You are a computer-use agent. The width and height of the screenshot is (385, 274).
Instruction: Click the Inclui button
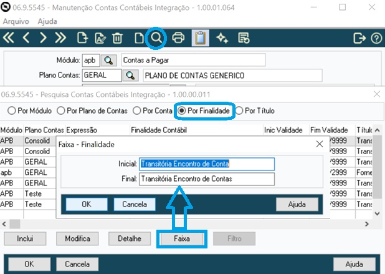click(25, 238)
